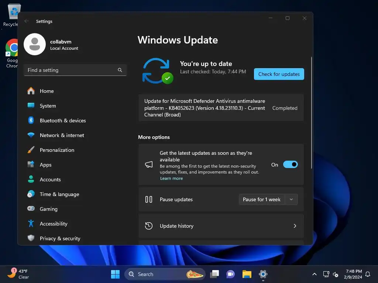Screen dimensions: 378x283
Task: Open Task View on the taskbar
Action: 214,274
